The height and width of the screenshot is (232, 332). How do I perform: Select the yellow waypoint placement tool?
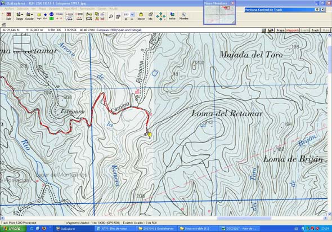pyautogui.click(x=39, y=15)
